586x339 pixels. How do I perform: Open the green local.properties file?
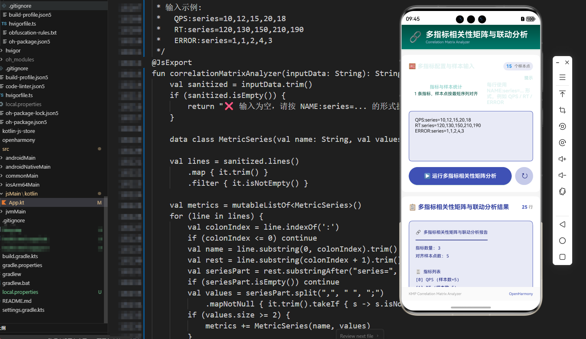tap(20, 292)
